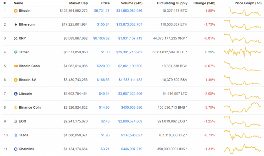
Task: Sort by Circulating Supply column header
Action: coord(172,3)
